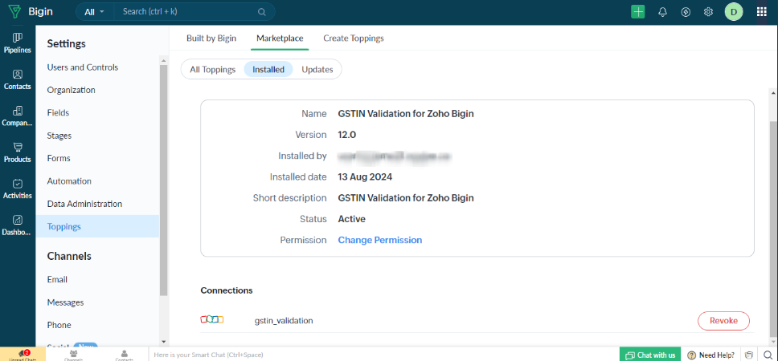The width and height of the screenshot is (778, 361).
Task: Click the Bigin logo icon
Action: click(15, 12)
